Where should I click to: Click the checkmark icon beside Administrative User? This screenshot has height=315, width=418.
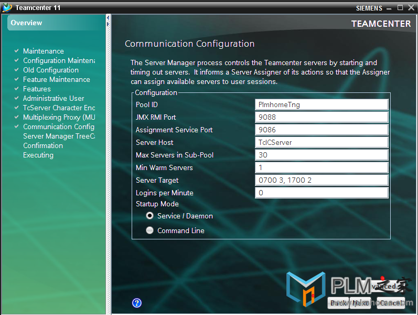[x=17, y=98]
